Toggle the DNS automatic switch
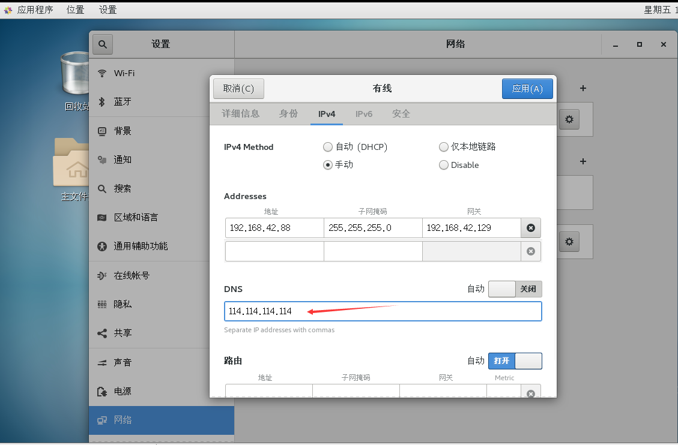Viewport: 678px width, 445px height. (x=515, y=289)
